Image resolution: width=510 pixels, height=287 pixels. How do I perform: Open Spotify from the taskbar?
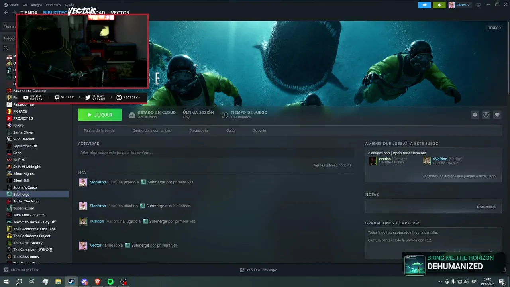tap(110, 281)
